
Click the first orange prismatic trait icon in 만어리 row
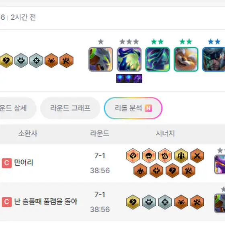click(133, 156)
